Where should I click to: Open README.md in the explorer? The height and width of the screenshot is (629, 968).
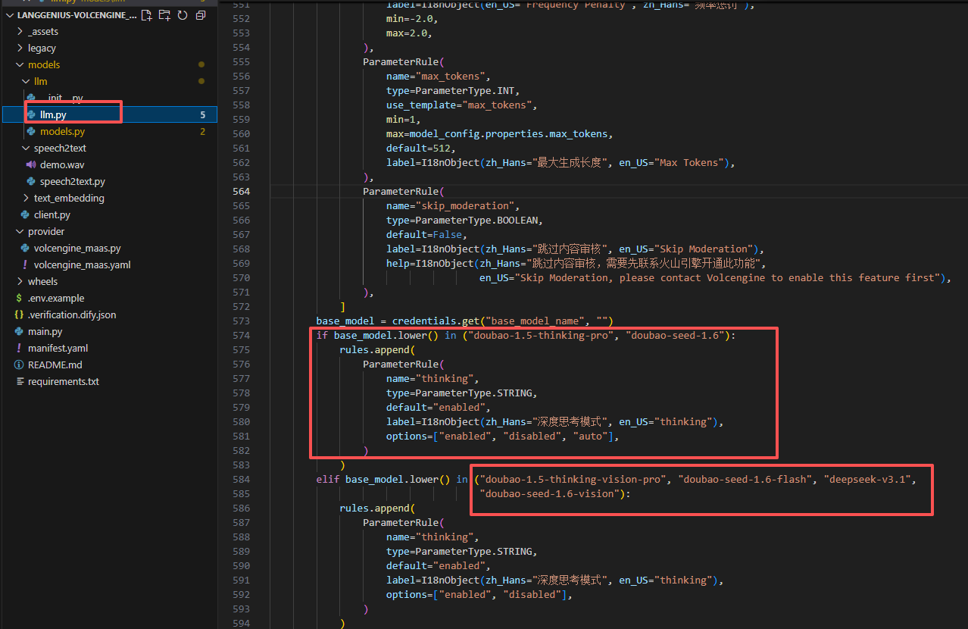[x=55, y=365]
